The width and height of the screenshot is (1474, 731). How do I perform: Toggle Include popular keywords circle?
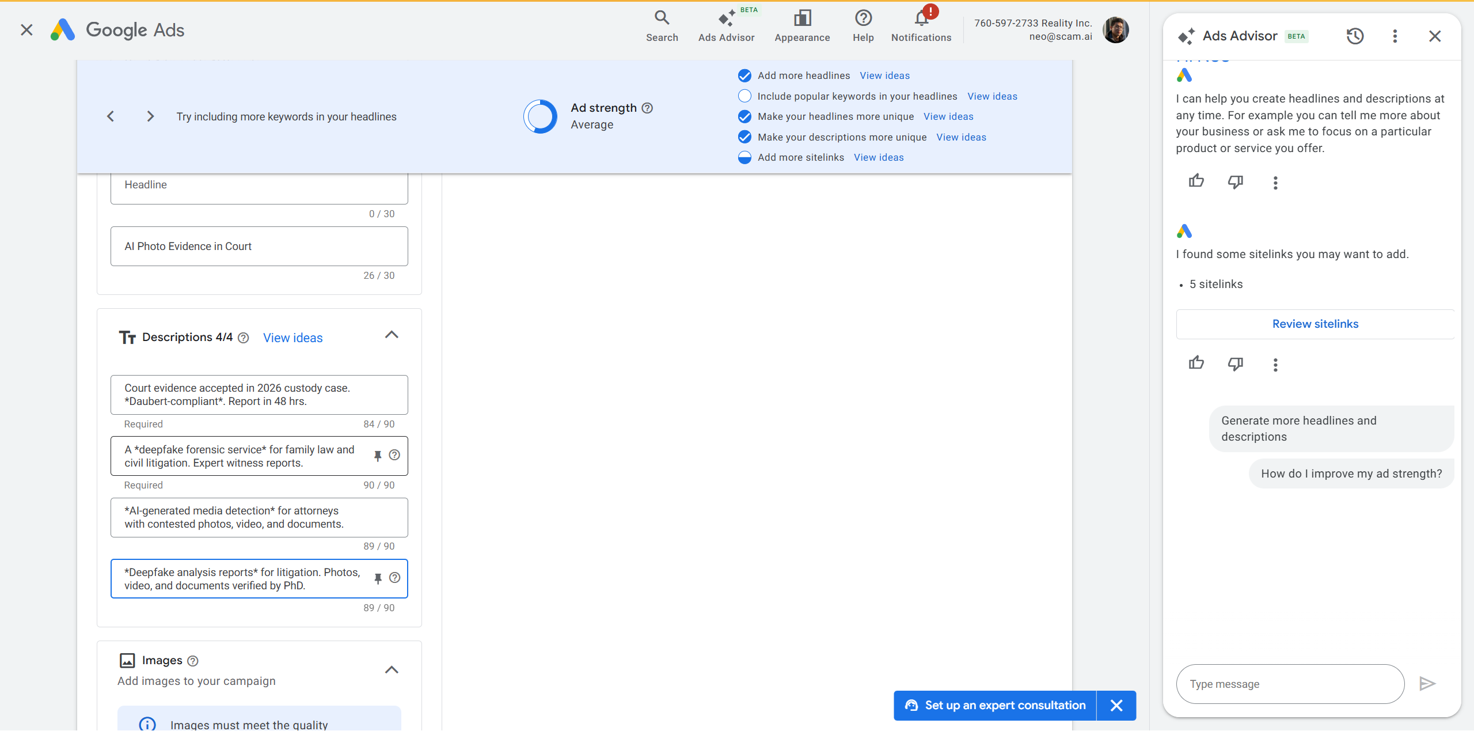click(744, 96)
